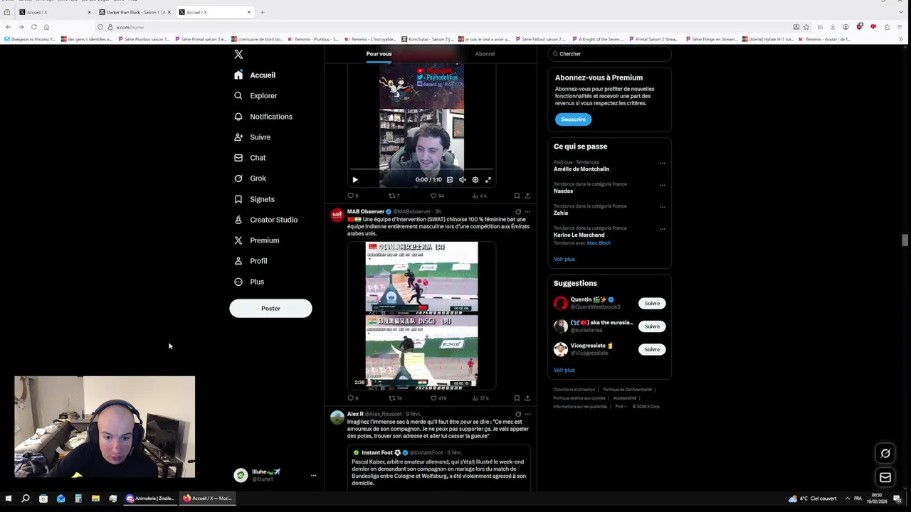This screenshot has width=911, height=512.
Task: Follow the eurasianaa account suggestion
Action: tap(652, 326)
